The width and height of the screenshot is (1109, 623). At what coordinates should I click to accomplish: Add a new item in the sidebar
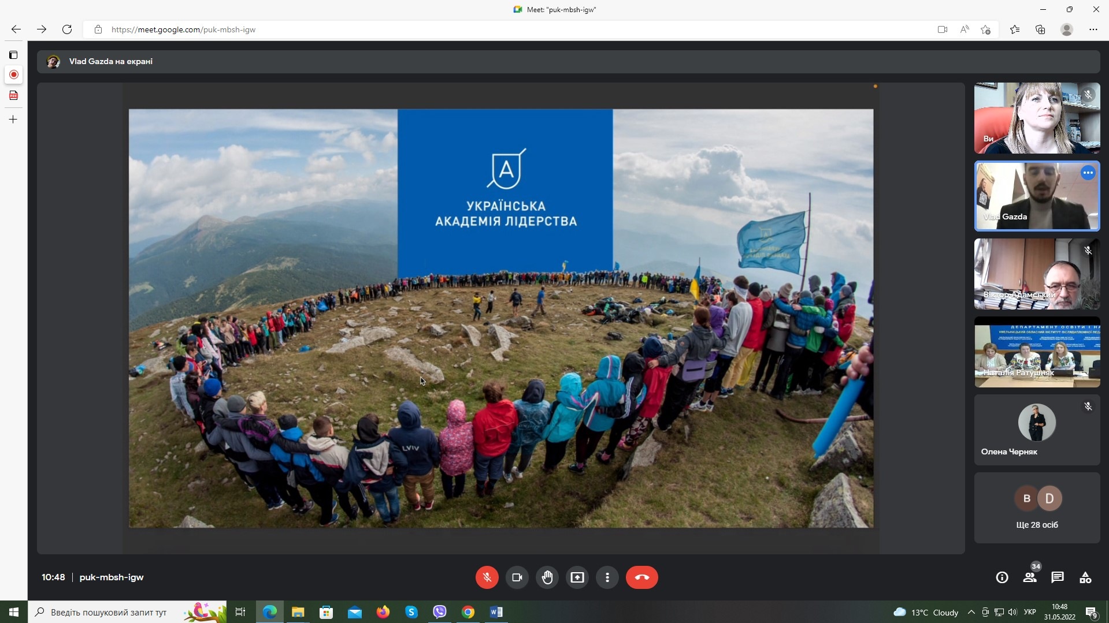13,120
